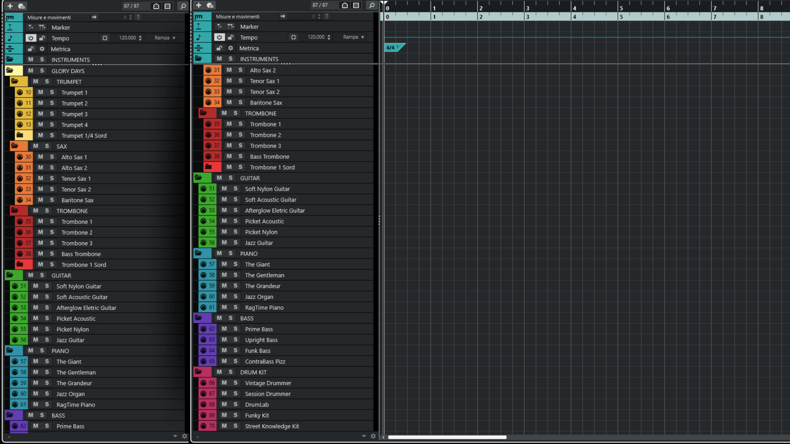This screenshot has height=444, width=790.
Task: Mute the GLORY DAYS folder
Action: pyautogui.click(x=31, y=71)
